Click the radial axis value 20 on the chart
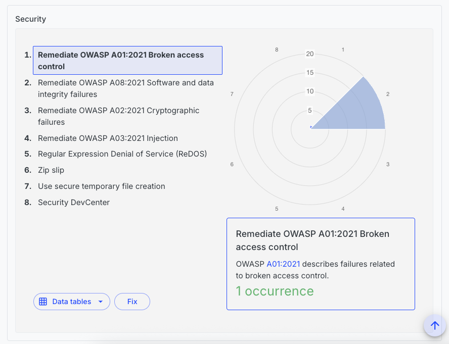Image resolution: width=449 pixels, height=344 pixels. [310, 54]
